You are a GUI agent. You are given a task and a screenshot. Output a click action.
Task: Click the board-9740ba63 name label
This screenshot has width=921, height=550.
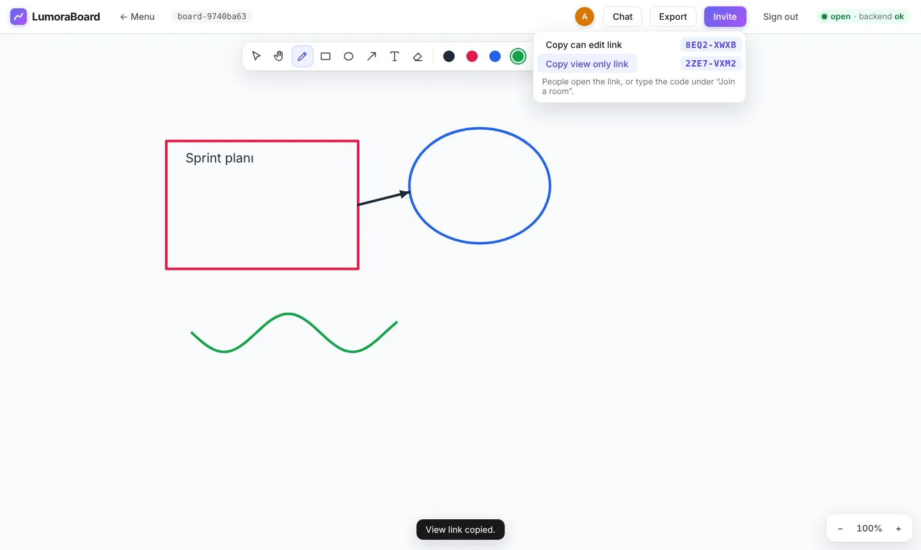click(x=212, y=17)
